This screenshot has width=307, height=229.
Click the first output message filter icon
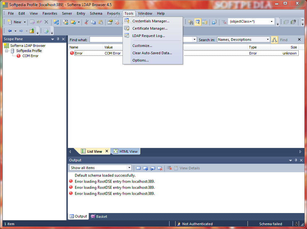(x=138, y=168)
